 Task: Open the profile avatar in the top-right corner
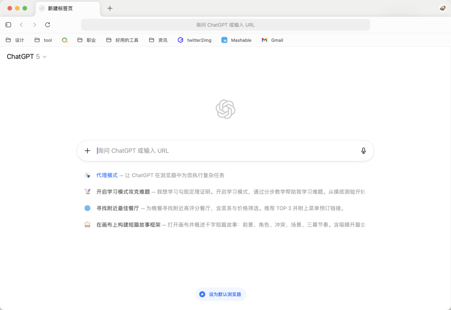tap(442, 8)
